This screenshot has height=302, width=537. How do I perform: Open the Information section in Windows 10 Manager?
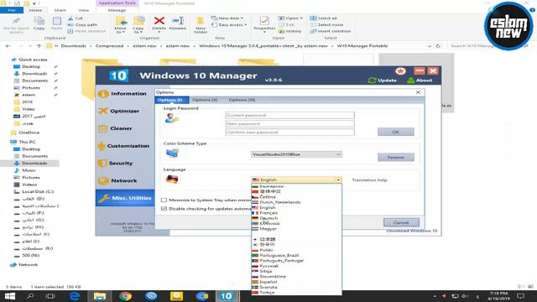pos(123,93)
